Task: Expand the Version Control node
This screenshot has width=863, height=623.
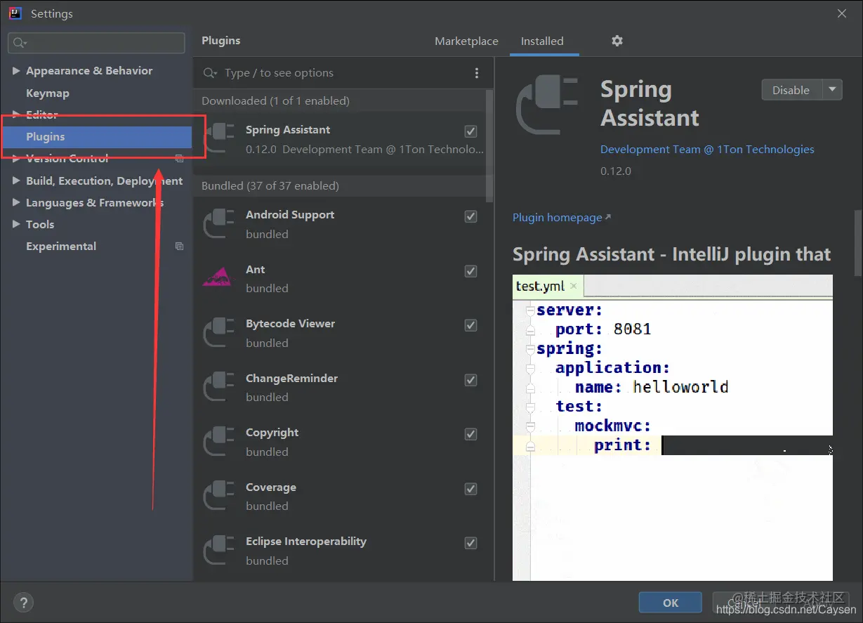Action: pyautogui.click(x=16, y=159)
